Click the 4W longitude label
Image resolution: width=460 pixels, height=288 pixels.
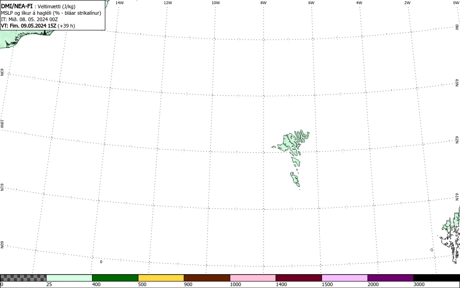tap(359, 3)
